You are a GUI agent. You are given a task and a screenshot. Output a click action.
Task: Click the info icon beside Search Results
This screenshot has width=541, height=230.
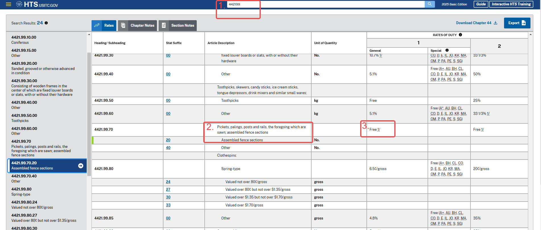46,23
